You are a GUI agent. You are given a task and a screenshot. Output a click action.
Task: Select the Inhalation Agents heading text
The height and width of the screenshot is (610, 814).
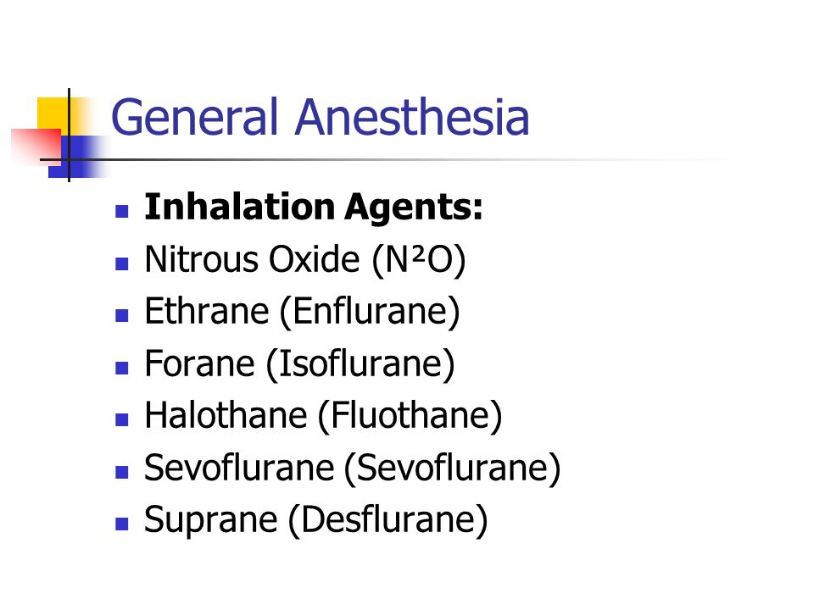click(314, 207)
